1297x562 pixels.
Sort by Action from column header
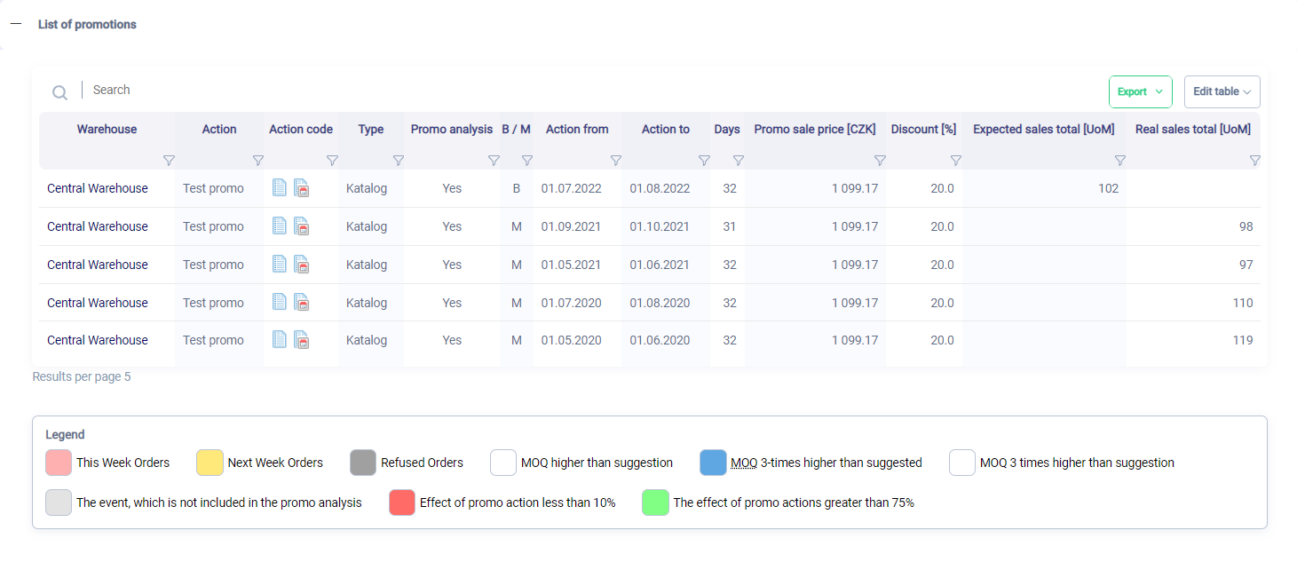(577, 130)
